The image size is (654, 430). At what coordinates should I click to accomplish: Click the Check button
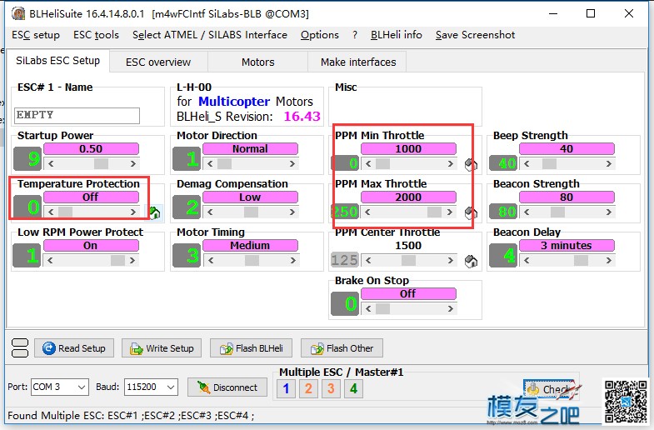click(551, 389)
